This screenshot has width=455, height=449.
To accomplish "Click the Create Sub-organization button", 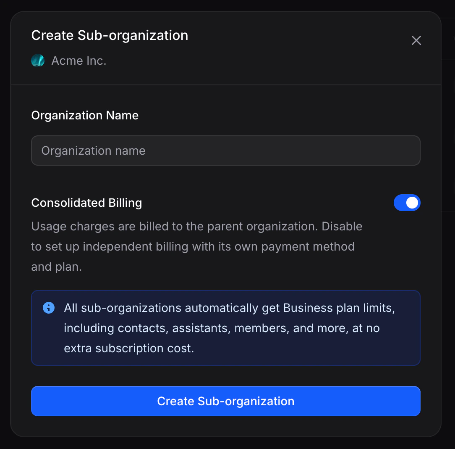I will (x=226, y=401).
